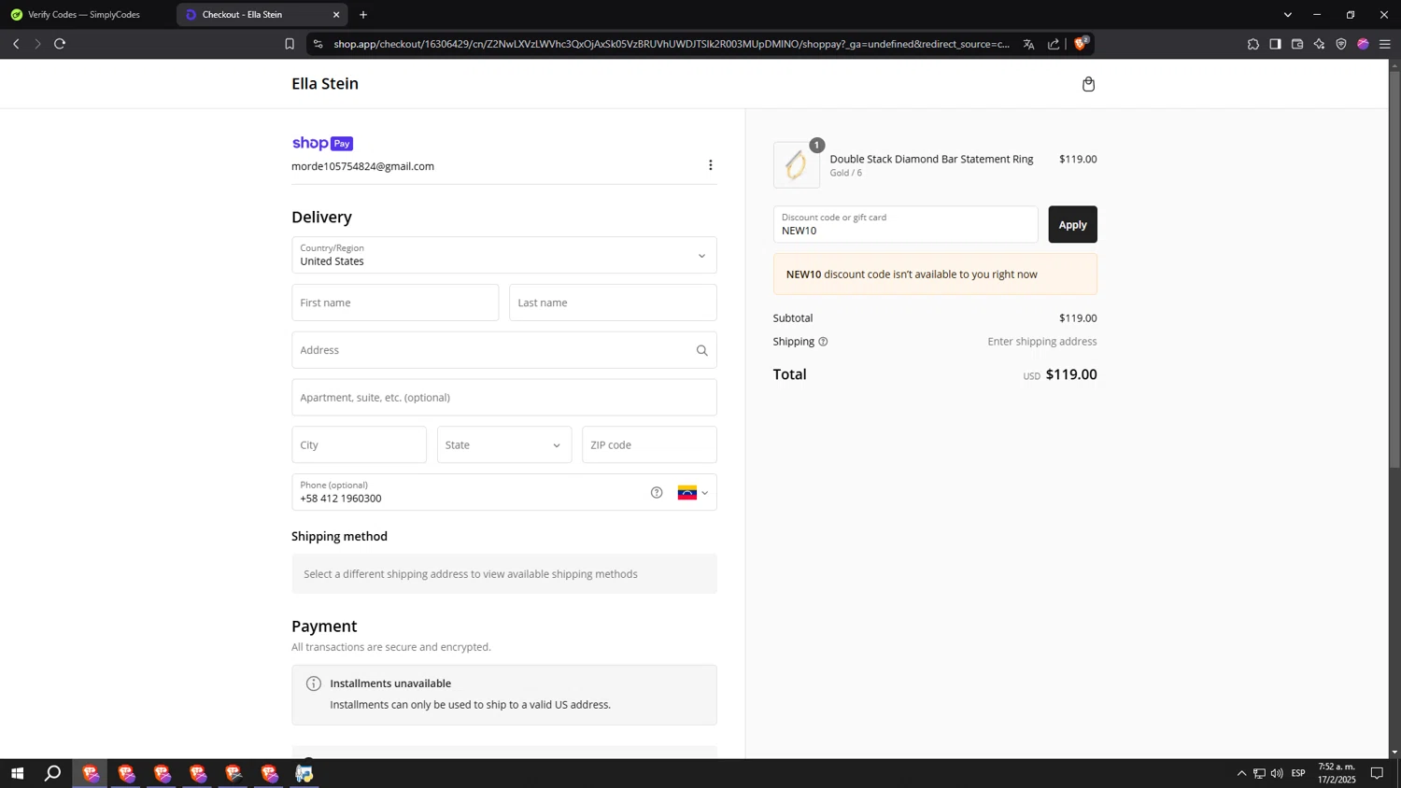Viewport: 1401px width, 788px height.
Task: Click the City field
Action: point(359,444)
